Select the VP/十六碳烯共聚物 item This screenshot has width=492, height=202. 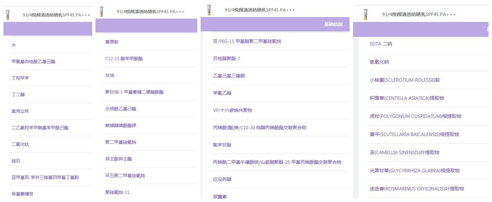pos(232,110)
